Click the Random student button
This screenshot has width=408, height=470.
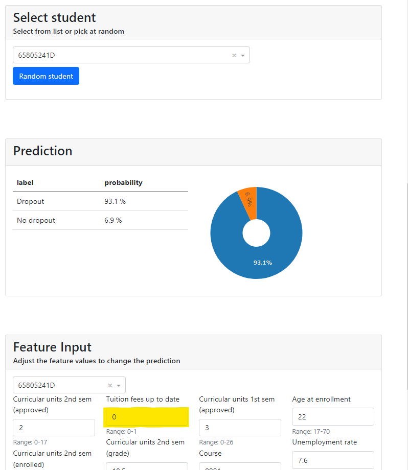click(46, 76)
